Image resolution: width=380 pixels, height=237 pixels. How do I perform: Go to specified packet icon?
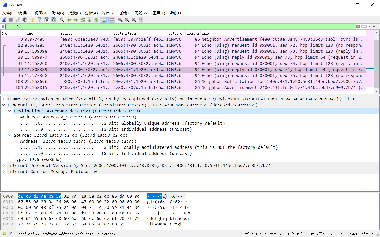coord(83,20)
